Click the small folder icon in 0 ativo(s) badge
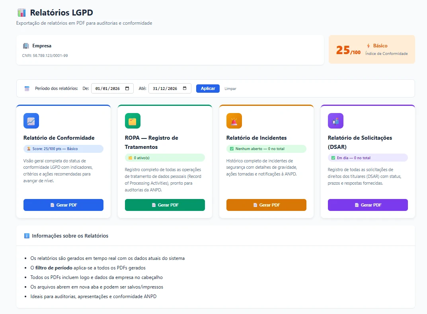 pyautogui.click(x=130, y=158)
